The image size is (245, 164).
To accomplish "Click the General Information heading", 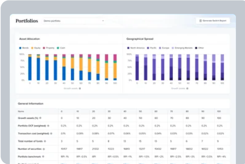I will (x=31, y=104).
